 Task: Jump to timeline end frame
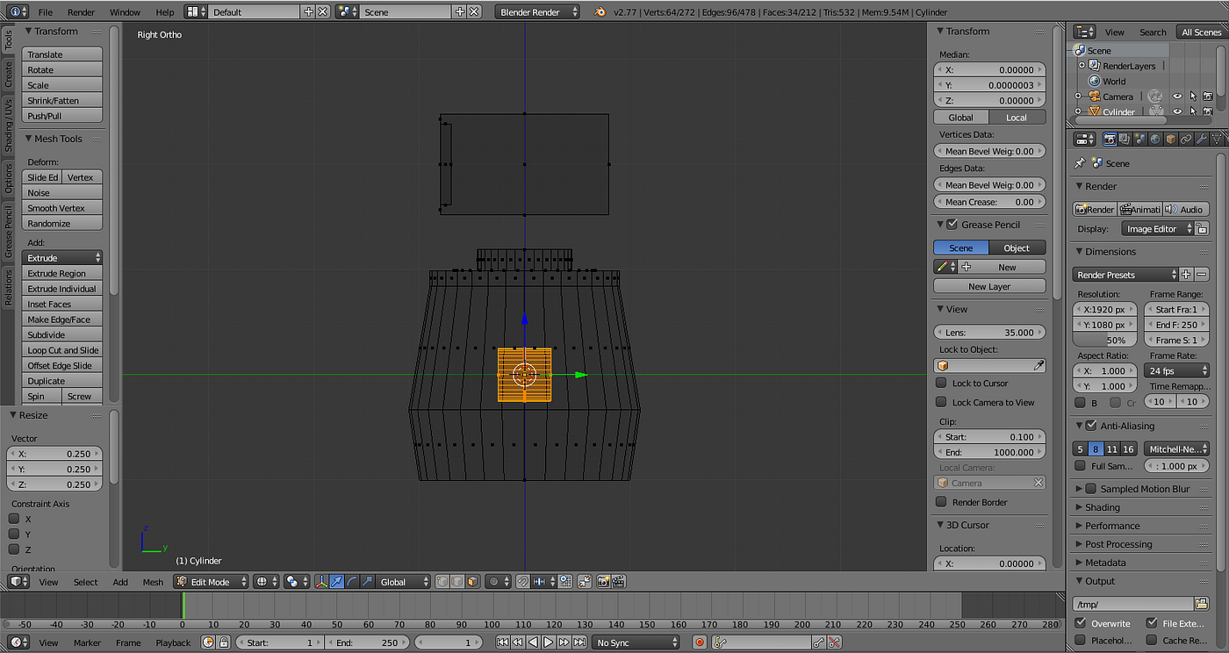click(579, 642)
